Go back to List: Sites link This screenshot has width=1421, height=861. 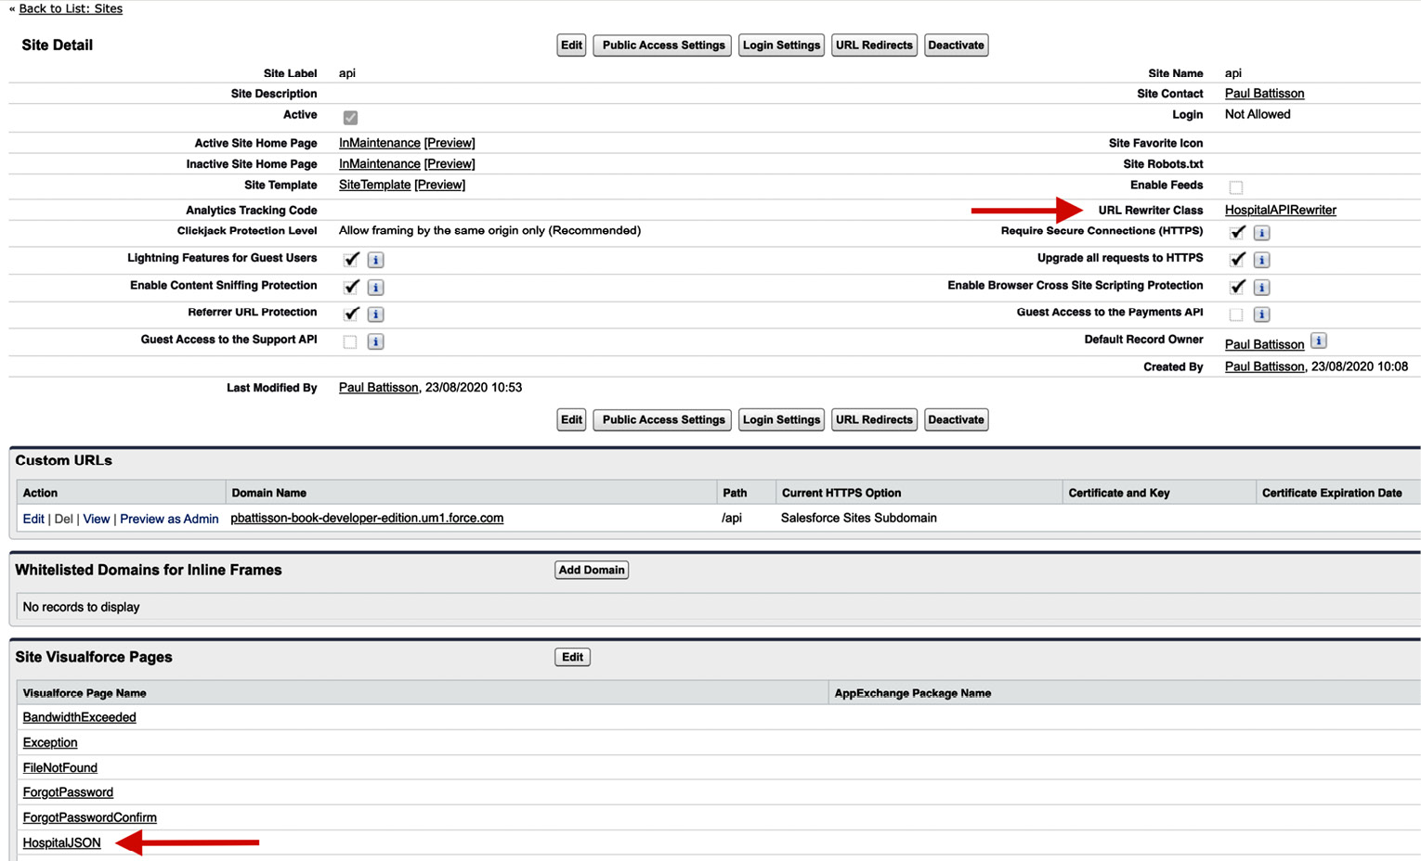[x=71, y=8]
